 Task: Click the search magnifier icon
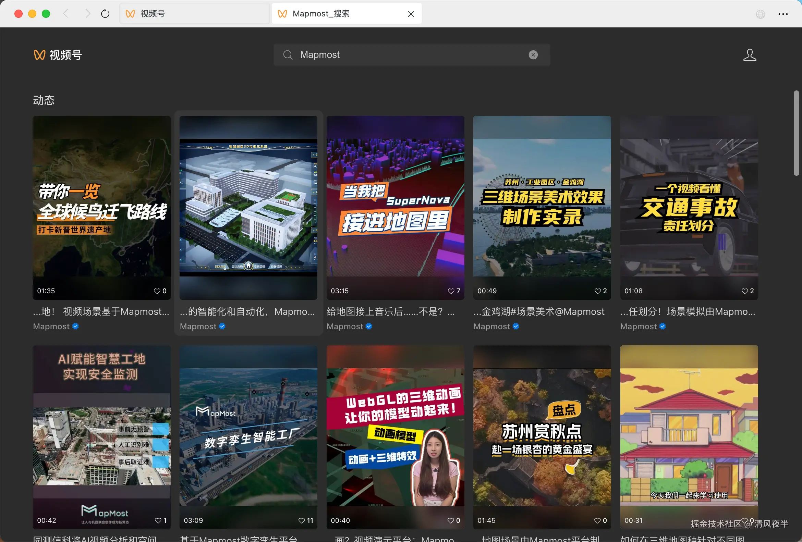click(288, 55)
